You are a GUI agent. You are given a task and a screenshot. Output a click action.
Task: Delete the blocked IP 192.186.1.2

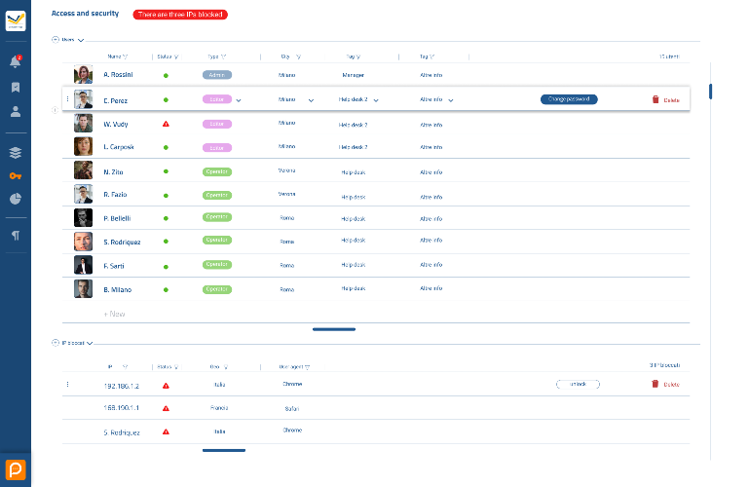[665, 384]
